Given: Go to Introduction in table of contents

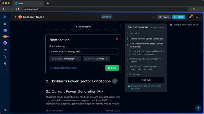Looking at the screenshot, I should point(135,33).
